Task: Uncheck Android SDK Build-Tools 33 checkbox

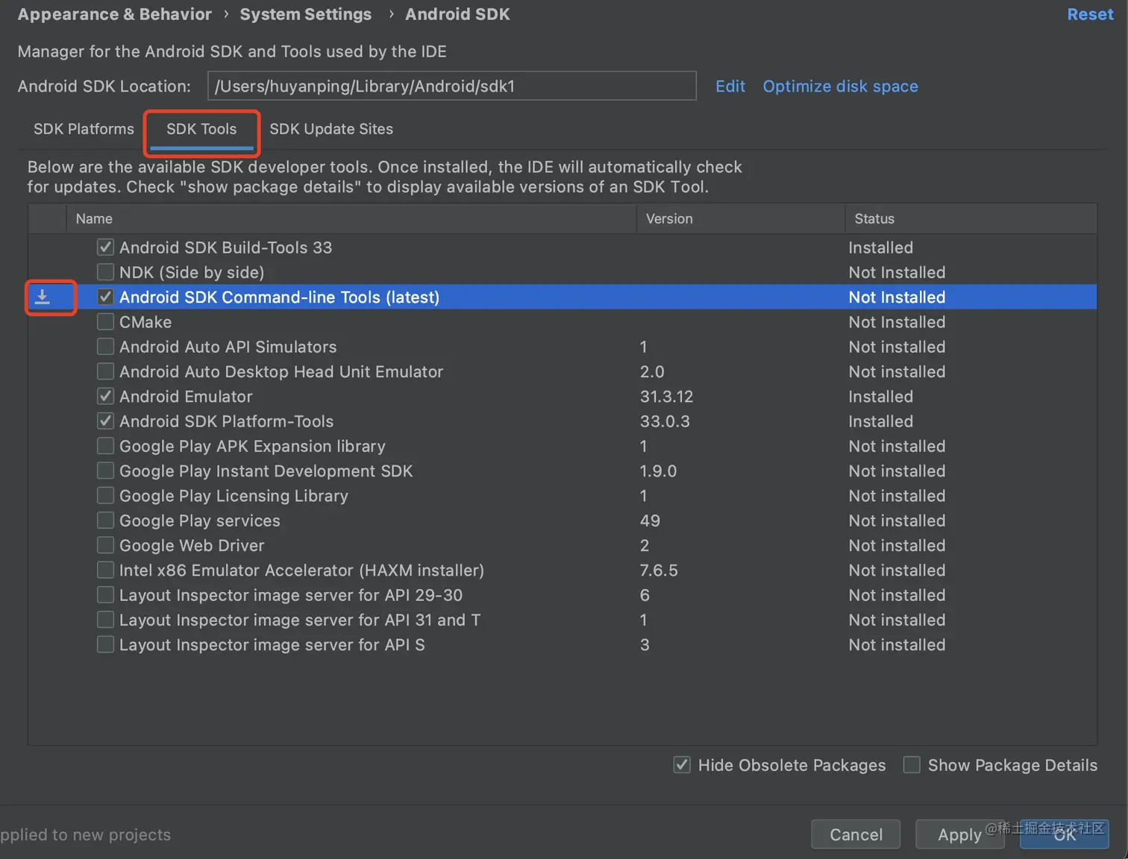Action: click(x=106, y=247)
